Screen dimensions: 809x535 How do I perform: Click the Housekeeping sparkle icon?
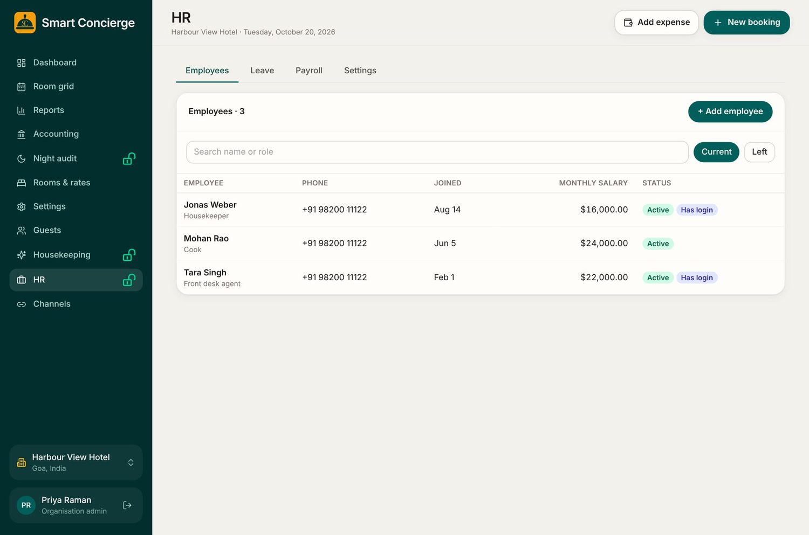click(x=22, y=255)
